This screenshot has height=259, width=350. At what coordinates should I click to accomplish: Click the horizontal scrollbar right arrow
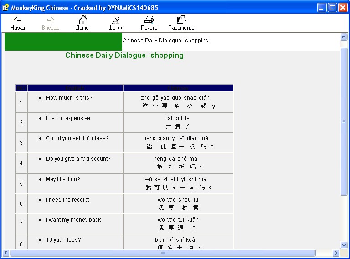click(x=336, y=253)
